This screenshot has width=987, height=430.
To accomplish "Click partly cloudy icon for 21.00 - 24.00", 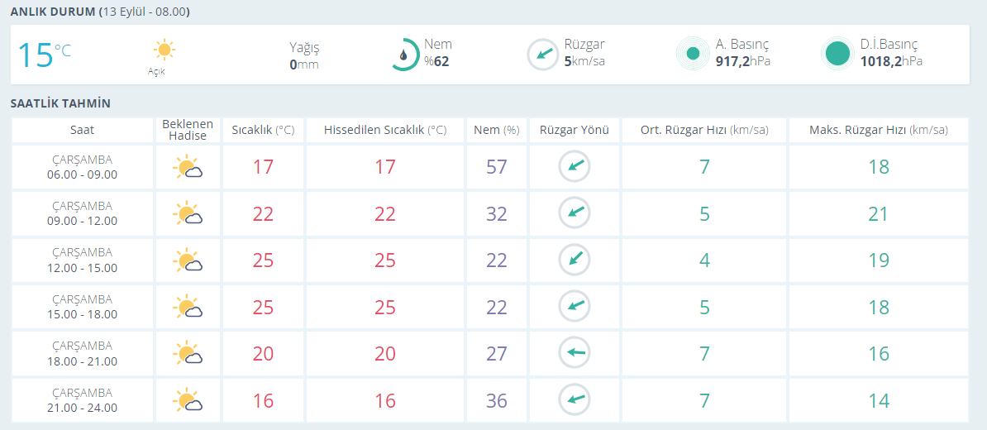I will click(x=187, y=399).
